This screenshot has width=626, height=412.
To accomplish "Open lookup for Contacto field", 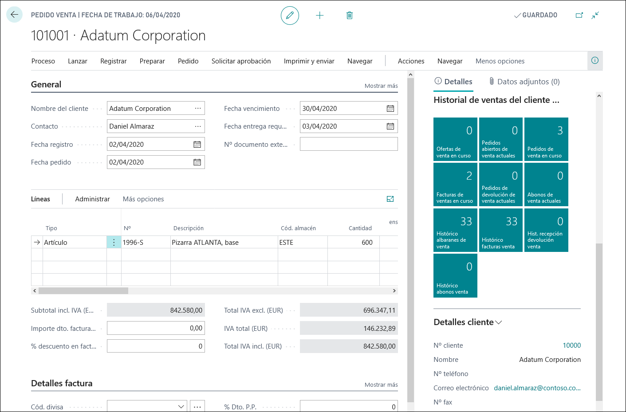I will point(198,126).
